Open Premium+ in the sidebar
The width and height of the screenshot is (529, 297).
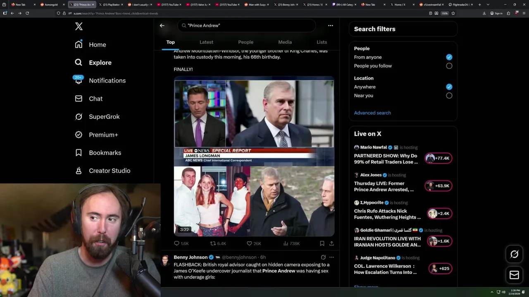96,134
